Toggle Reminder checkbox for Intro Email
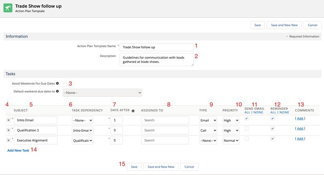The image size is (324, 175). point(273,118)
